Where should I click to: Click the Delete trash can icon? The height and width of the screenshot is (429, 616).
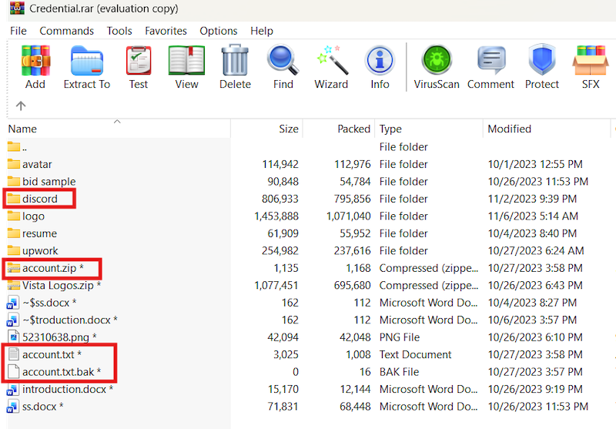click(x=235, y=60)
